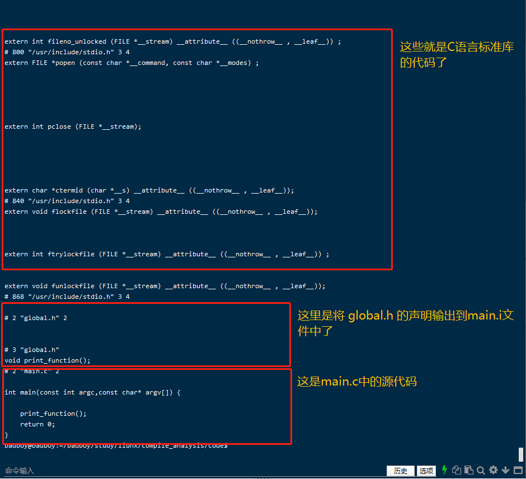Screen dimensions: 526x479
Task: Click the 'extern void flockfile' line
Action: pos(161,212)
